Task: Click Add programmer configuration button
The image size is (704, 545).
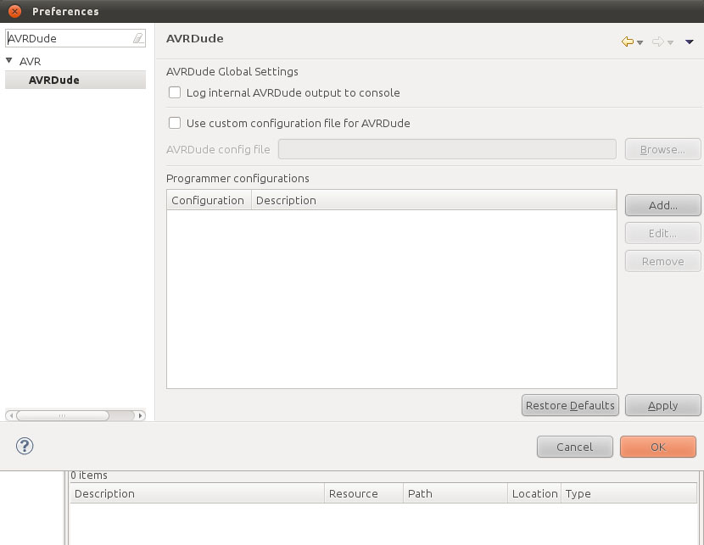Action: pos(662,205)
